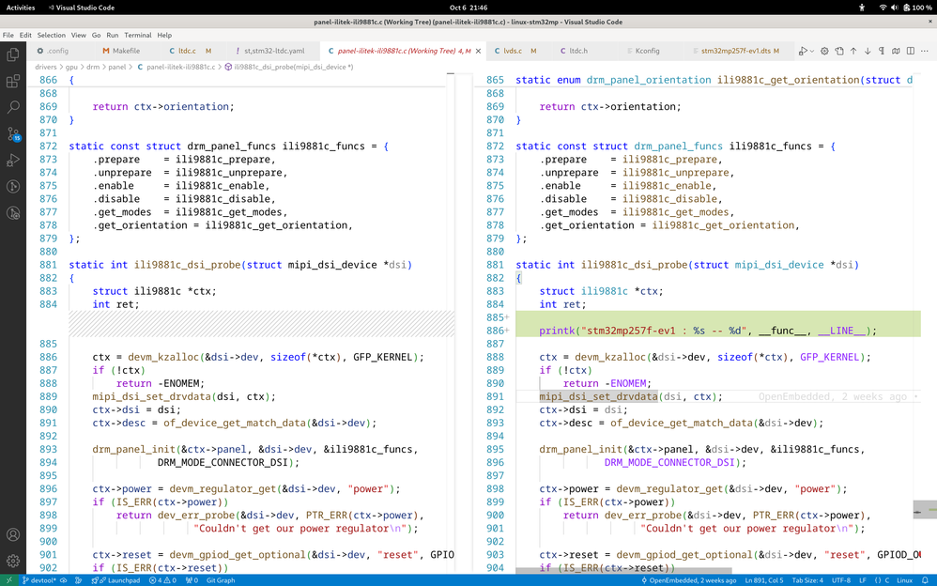Go to next change arrow

pyautogui.click(x=868, y=51)
